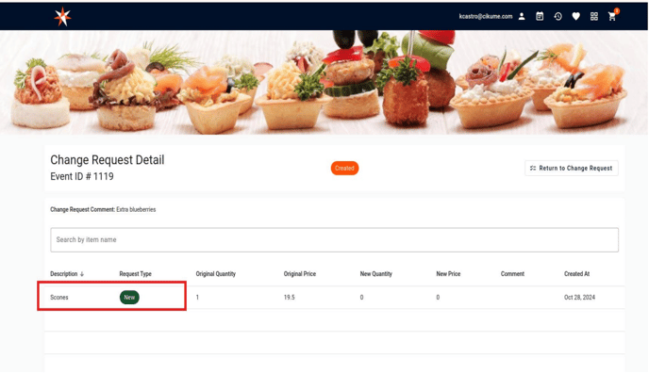Click the New Quantity column header
Screen dimensions: 649x390
(375, 274)
